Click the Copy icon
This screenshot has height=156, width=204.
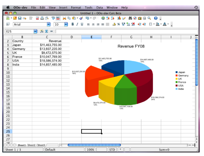pos(69,18)
